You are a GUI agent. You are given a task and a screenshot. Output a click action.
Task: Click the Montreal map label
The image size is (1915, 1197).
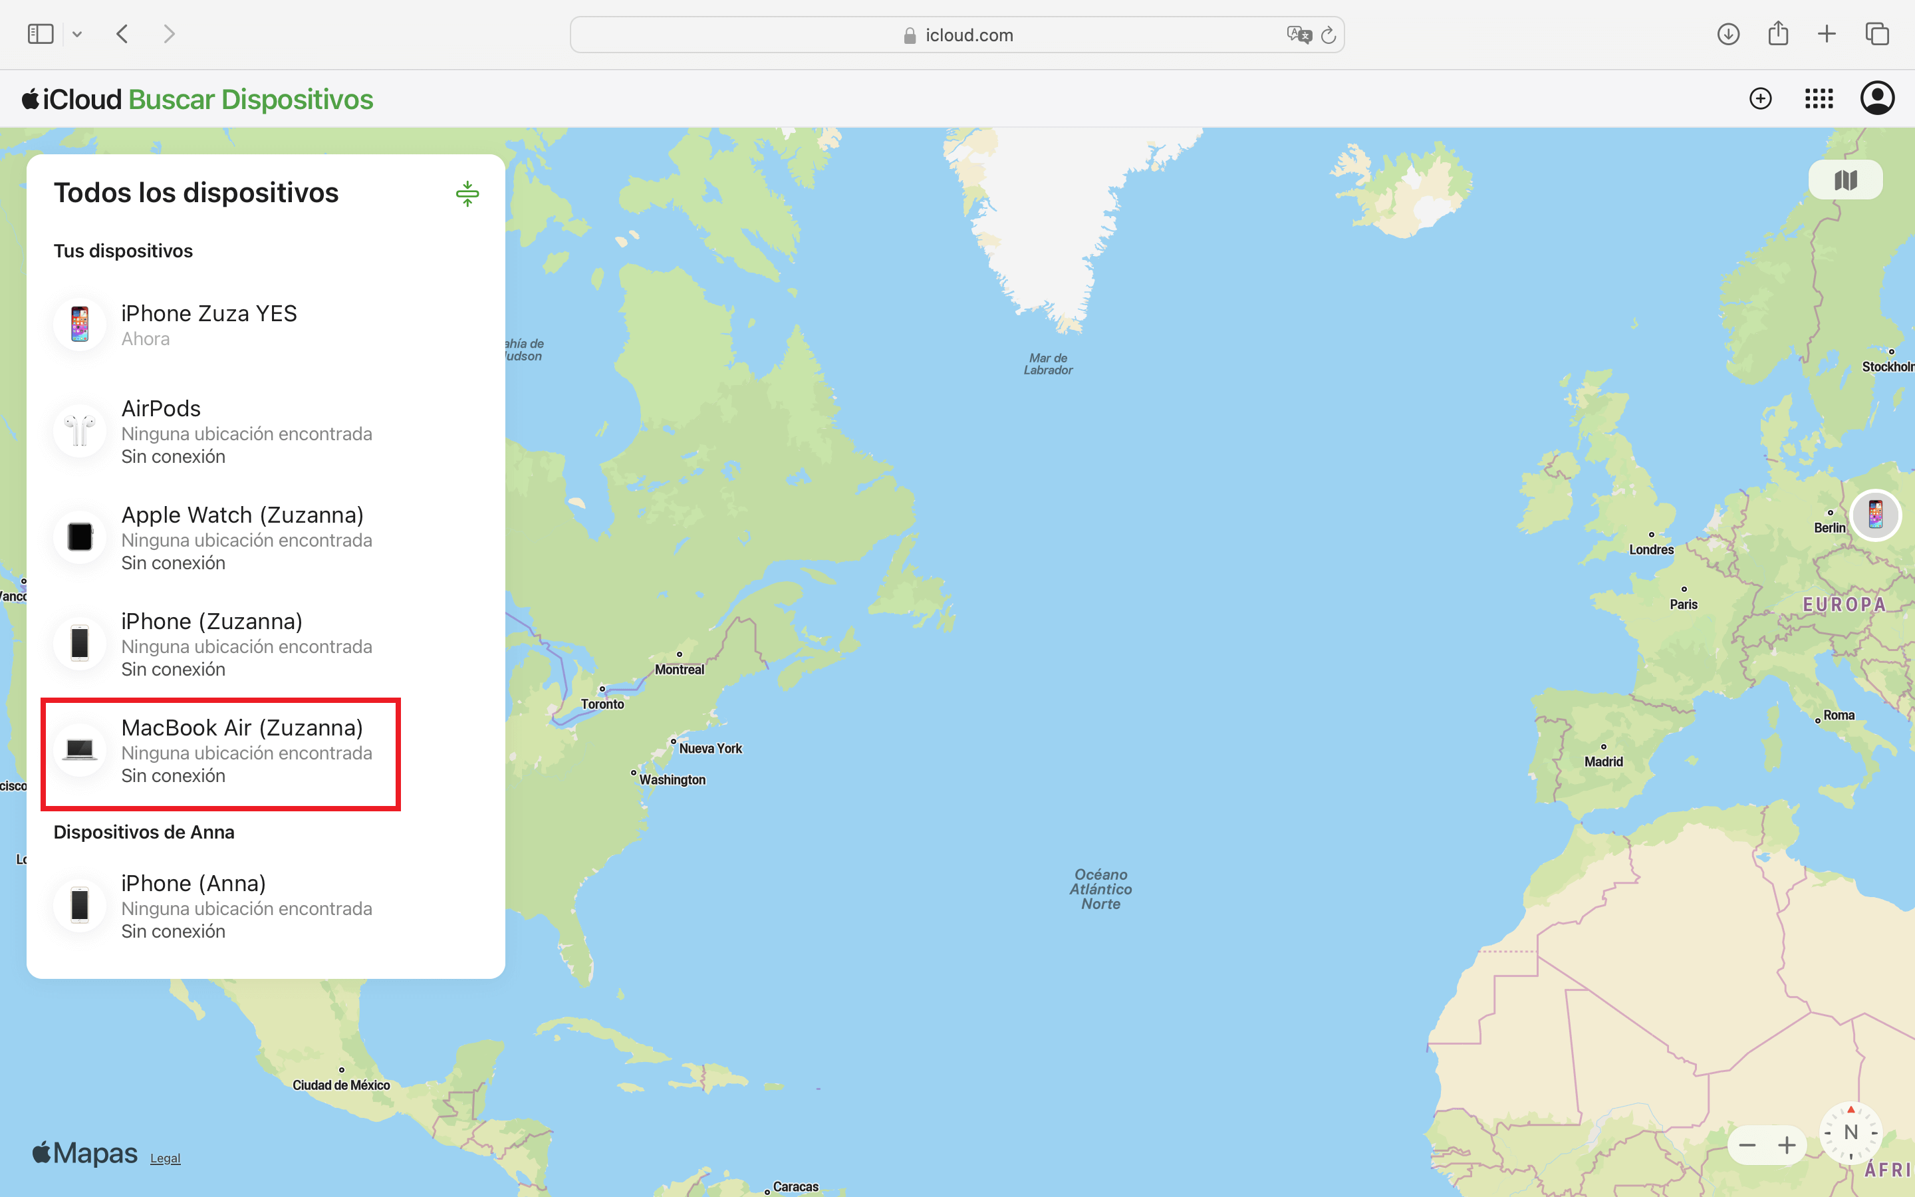(679, 669)
